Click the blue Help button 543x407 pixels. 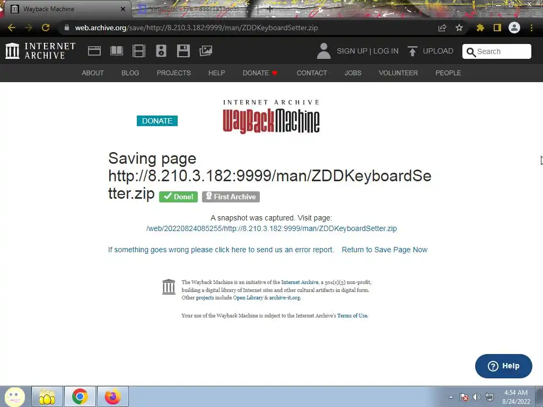tap(504, 366)
